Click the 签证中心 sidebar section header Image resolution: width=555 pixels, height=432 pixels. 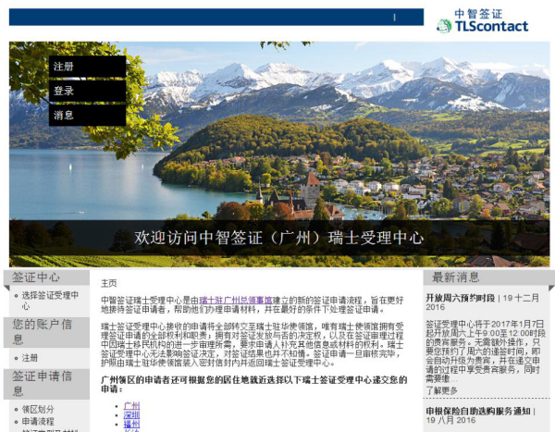pos(46,278)
